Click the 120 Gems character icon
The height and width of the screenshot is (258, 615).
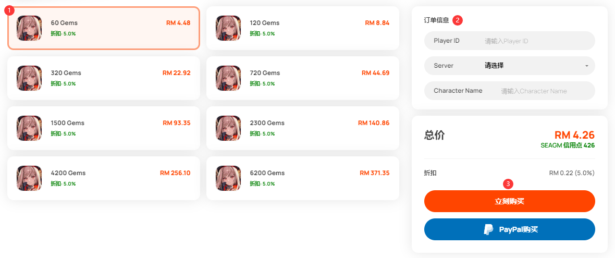point(228,28)
